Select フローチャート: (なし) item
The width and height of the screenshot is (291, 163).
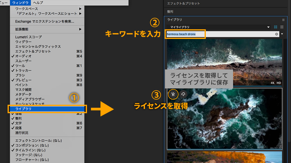pos(47,160)
